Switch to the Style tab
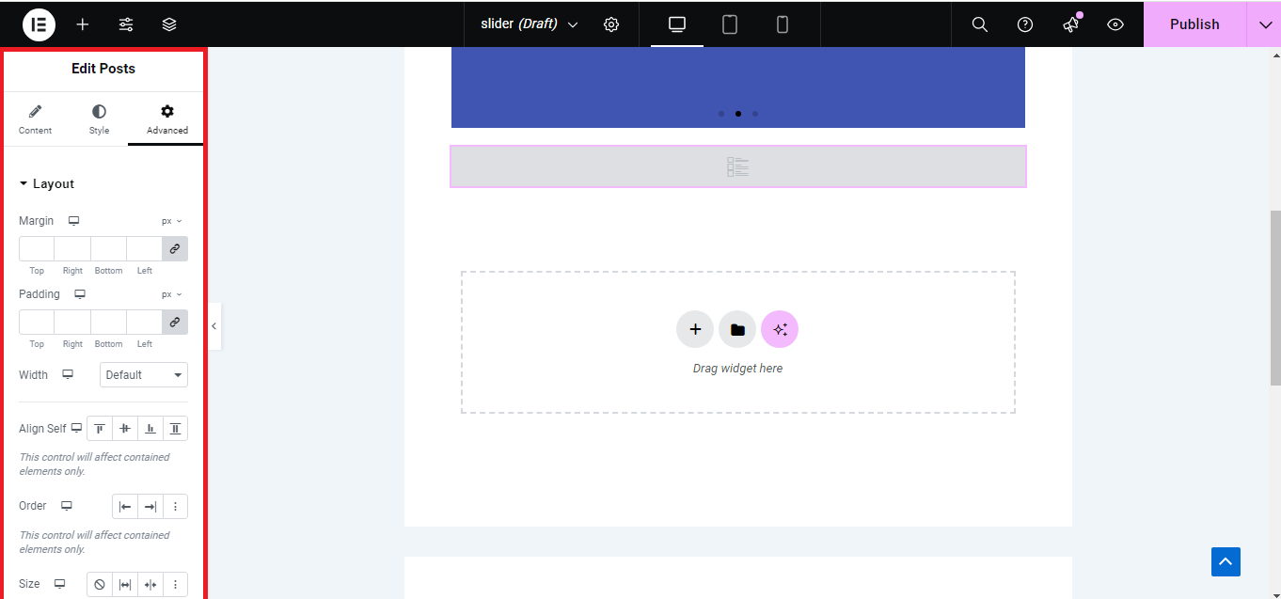This screenshot has height=599, width=1281. click(x=100, y=119)
